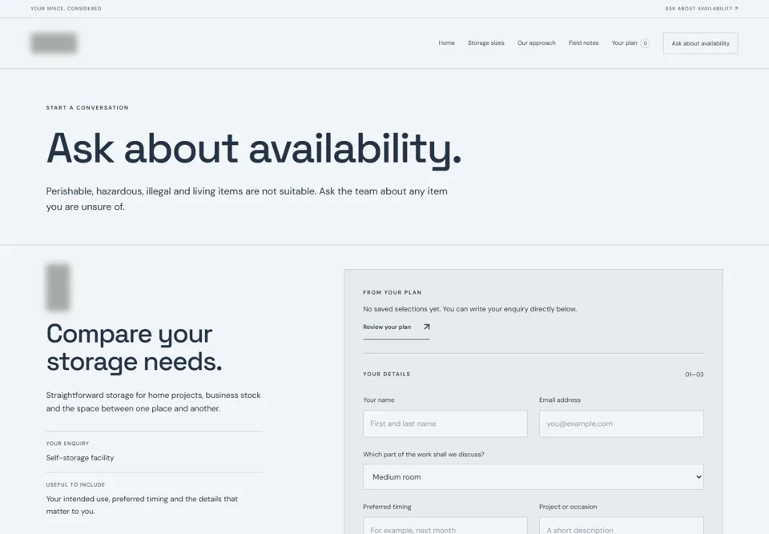Screen dimensions: 769x534
Task: Go to Storage sizes page
Action: [486, 43]
